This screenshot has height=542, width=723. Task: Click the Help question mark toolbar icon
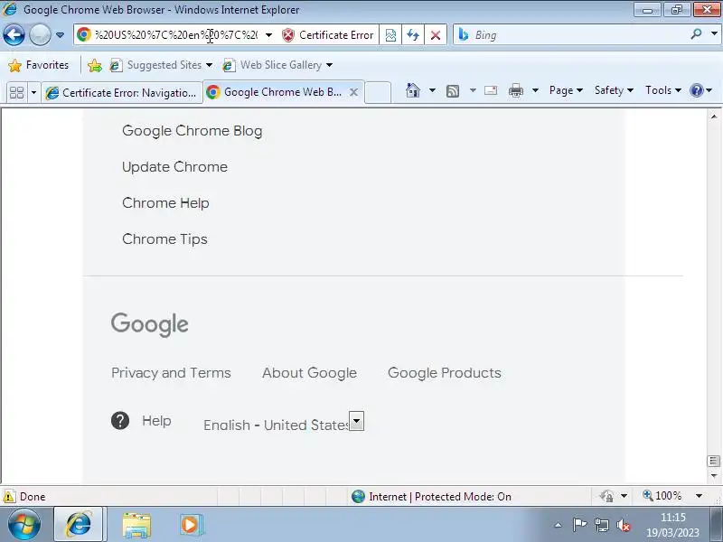point(697,90)
